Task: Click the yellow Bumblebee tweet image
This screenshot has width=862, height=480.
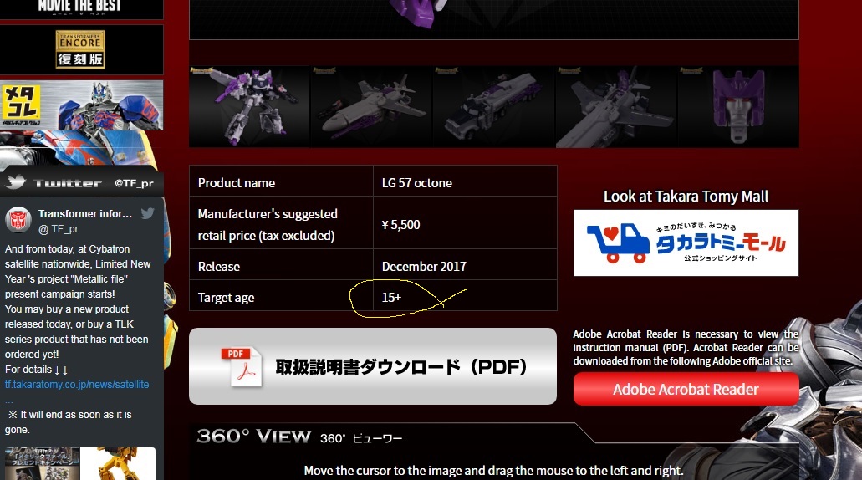Action: [118, 463]
